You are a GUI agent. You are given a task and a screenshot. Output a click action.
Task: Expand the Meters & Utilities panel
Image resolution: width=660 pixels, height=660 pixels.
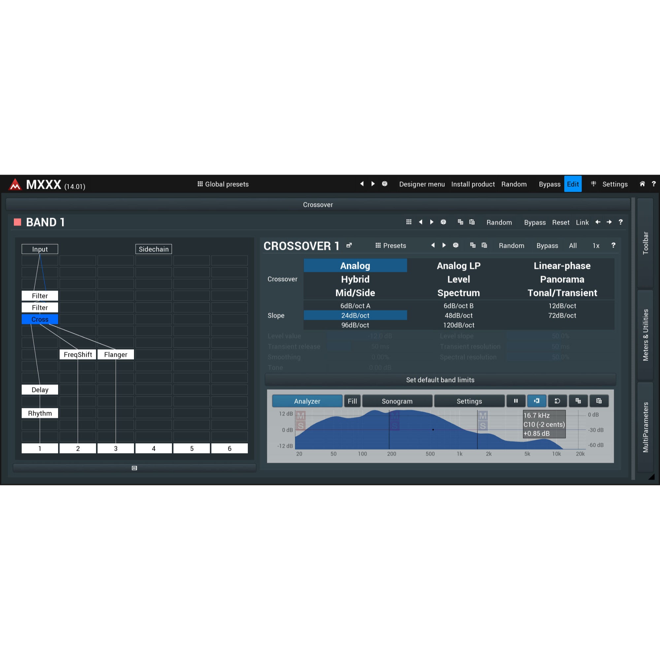(645, 335)
